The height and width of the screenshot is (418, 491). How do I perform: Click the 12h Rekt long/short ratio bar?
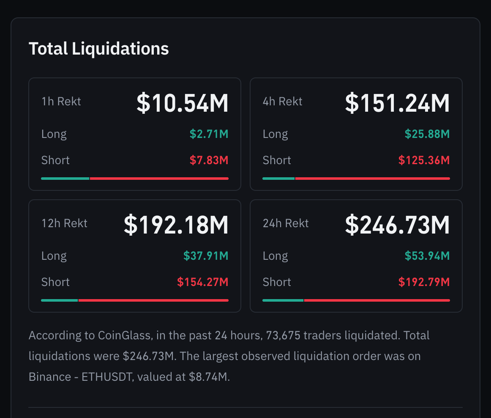(135, 300)
